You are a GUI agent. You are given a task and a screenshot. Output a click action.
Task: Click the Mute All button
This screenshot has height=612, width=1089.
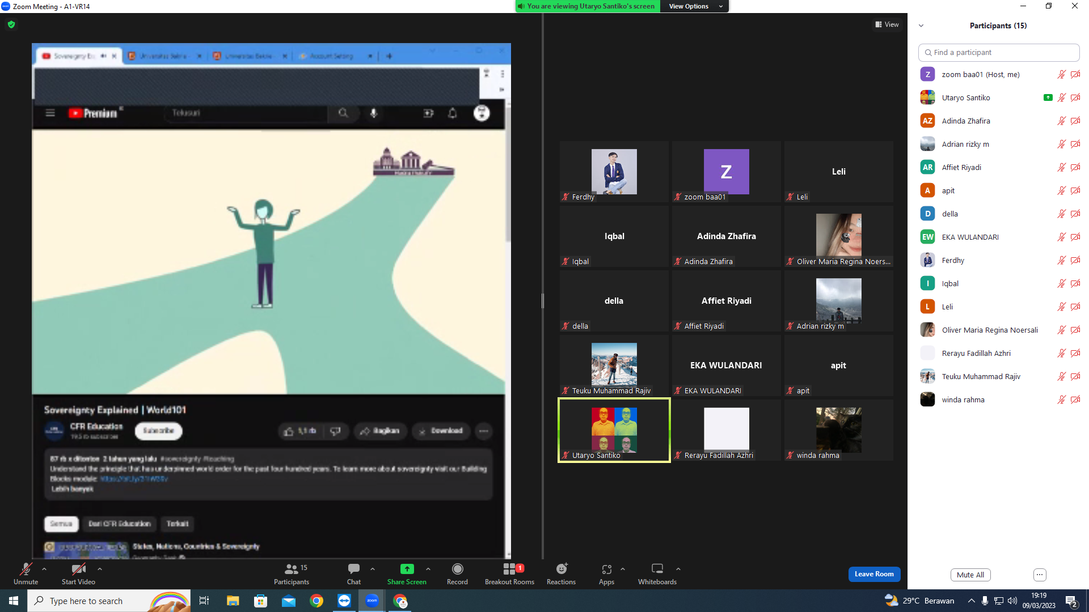(970, 575)
